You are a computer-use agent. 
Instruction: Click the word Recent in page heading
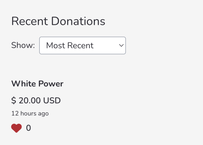click(30, 21)
